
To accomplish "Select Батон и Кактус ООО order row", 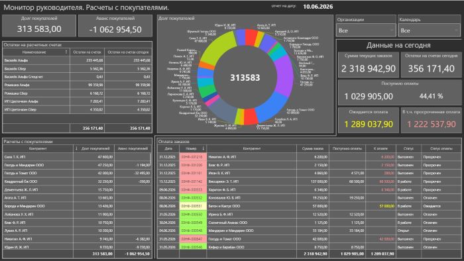I will pos(309,206).
